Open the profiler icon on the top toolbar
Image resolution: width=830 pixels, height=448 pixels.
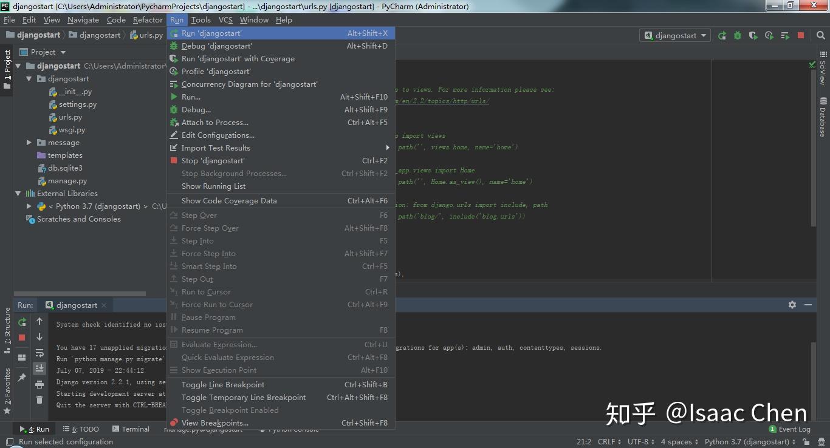[769, 35]
